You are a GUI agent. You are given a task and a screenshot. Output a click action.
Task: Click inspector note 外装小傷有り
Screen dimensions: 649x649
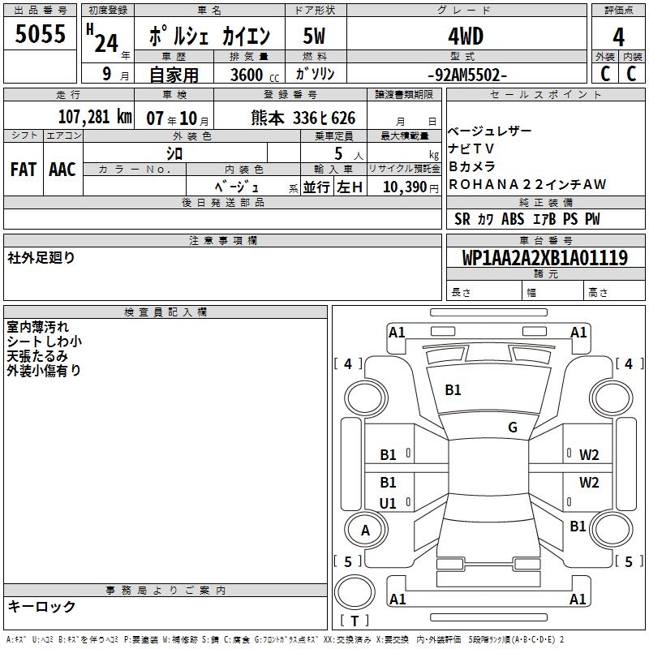point(44,371)
